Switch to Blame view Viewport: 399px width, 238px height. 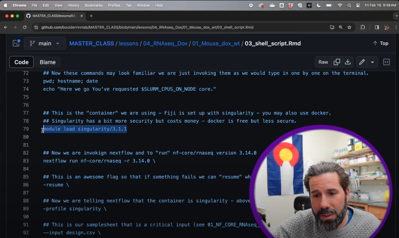[x=48, y=62]
